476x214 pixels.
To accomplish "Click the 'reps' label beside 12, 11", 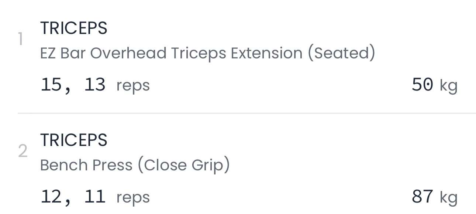I will (x=133, y=198).
